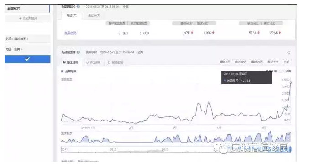309x167 pixels.
Task: Open the 全国 region dropdown in the trend header
Action: click(x=140, y=52)
